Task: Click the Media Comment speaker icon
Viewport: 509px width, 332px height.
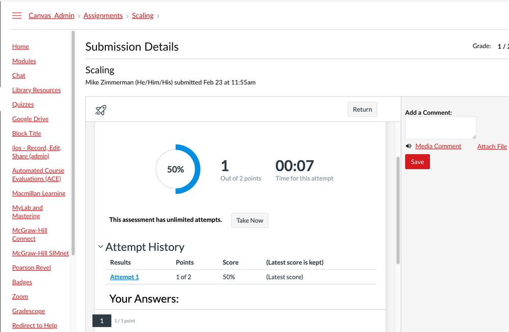Action: pos(409,146)
